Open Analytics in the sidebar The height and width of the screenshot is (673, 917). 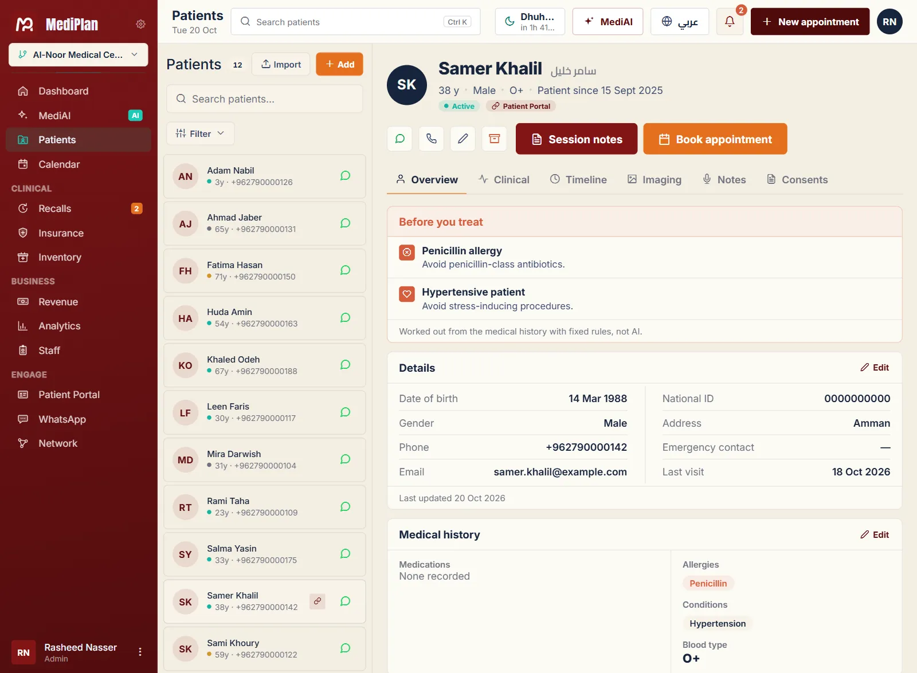(79, 326)
